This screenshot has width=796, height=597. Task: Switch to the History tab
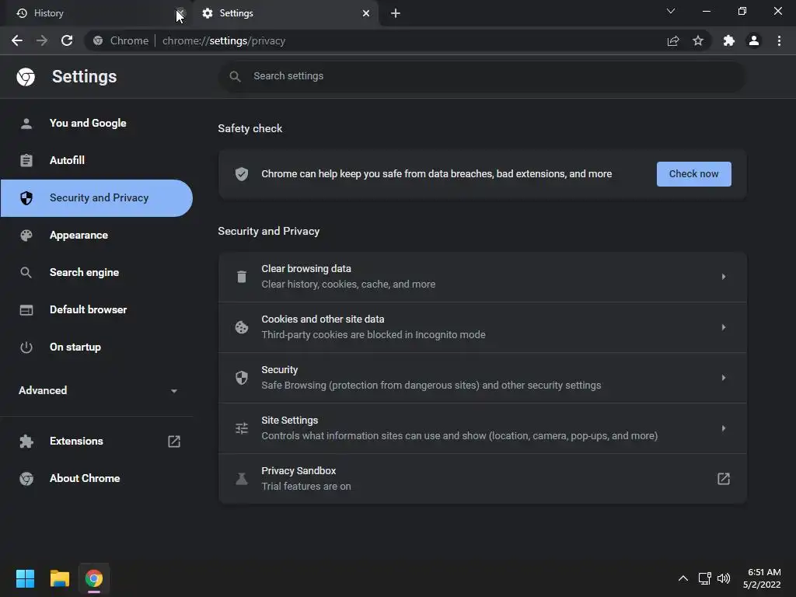(x=96, y=13)
